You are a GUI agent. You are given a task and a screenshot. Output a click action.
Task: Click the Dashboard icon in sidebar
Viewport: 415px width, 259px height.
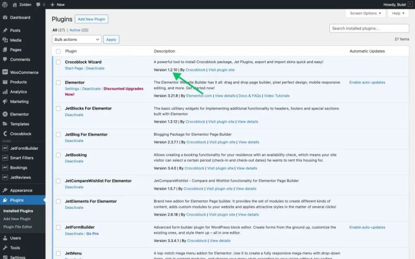5,18
